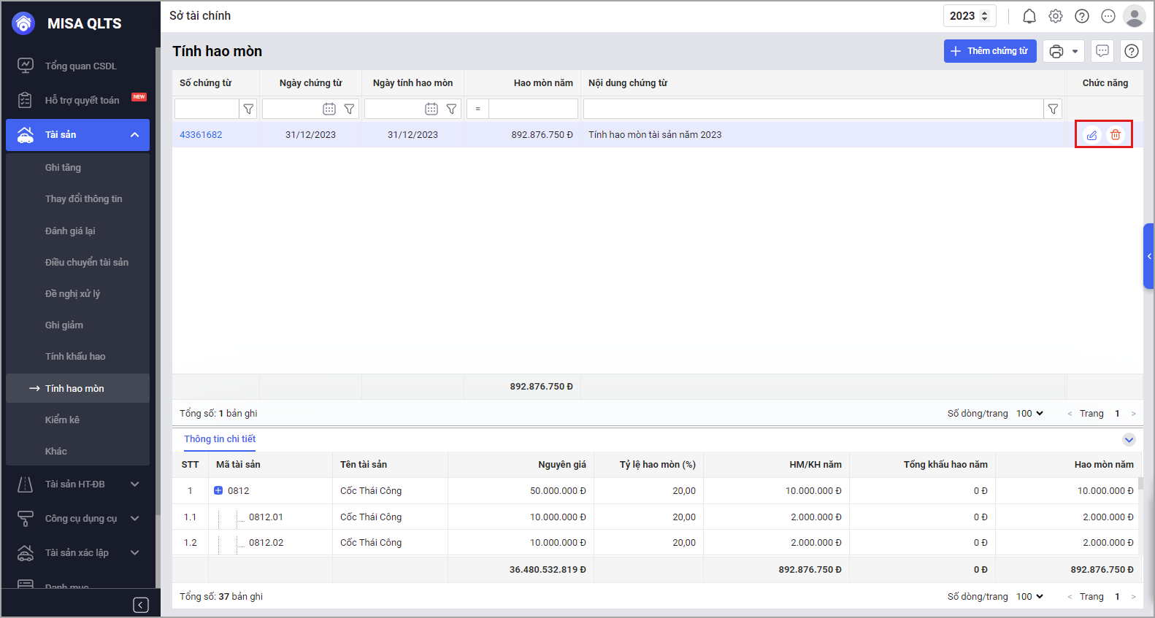Open voucher number 43361682 link

(201, 135)
